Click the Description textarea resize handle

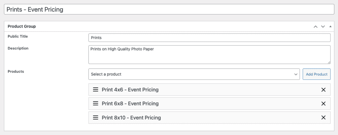329,62
